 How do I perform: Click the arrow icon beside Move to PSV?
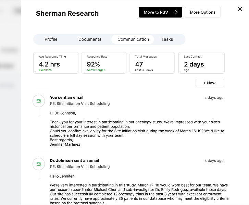pyautogui.click(x=175, y=12)
